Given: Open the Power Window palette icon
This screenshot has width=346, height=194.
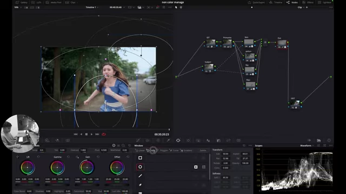Looking at the screenshot, I should [x=178, y=140].
